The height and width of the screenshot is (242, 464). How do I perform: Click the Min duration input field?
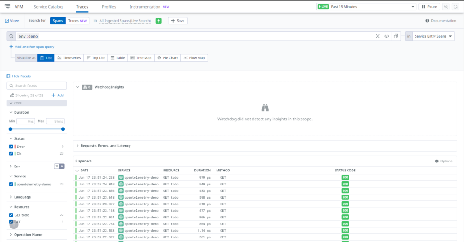click(x=26, y=121)
